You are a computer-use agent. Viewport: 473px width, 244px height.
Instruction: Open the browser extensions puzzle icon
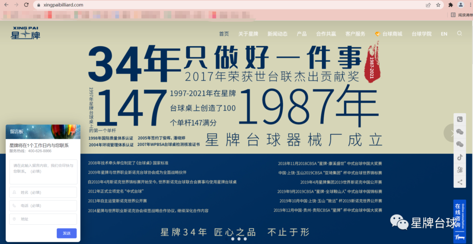[451, 5]
